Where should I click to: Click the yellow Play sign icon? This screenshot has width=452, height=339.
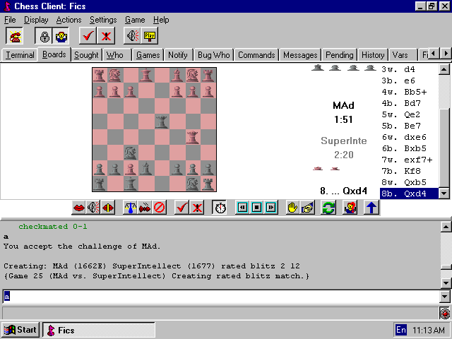150,36
